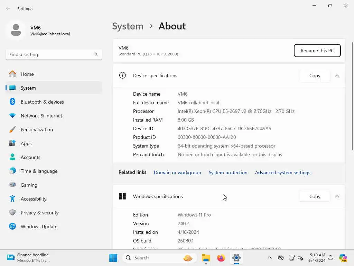
Task: Click the display network tray icon
Action: [291, 258]
